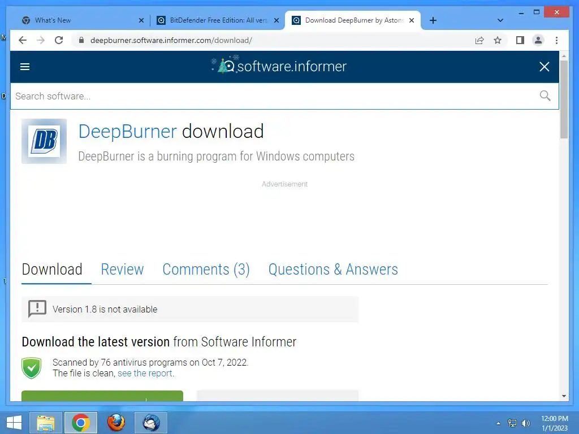
Task: Open Thunderbird from the taskbar
Action: (151, 423)
